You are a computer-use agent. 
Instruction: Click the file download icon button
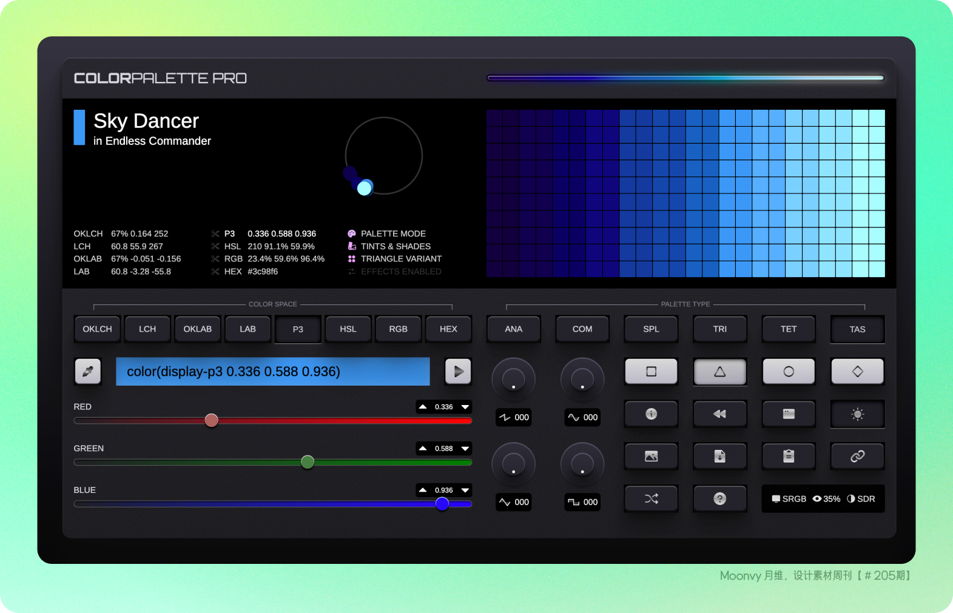(x=719, y=456)
